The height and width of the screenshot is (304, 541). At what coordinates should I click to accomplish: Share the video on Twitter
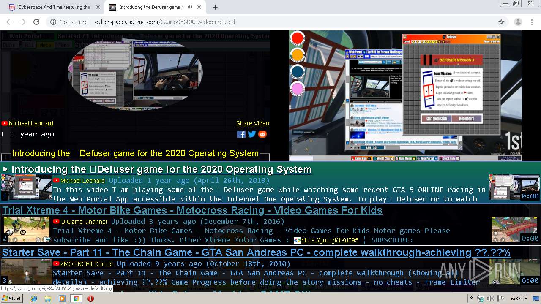(x=252, y=134)
